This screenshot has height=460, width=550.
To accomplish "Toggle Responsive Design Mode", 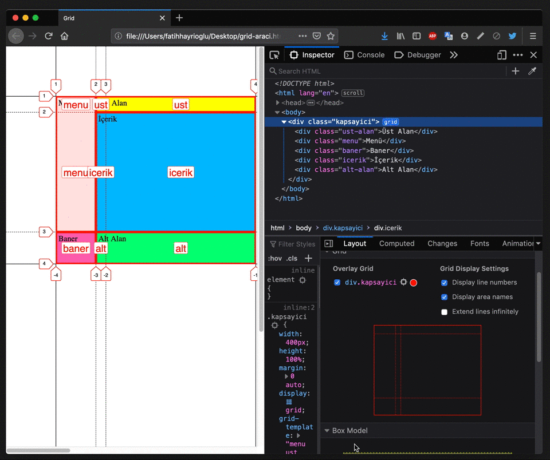I will tap(501, 54).
